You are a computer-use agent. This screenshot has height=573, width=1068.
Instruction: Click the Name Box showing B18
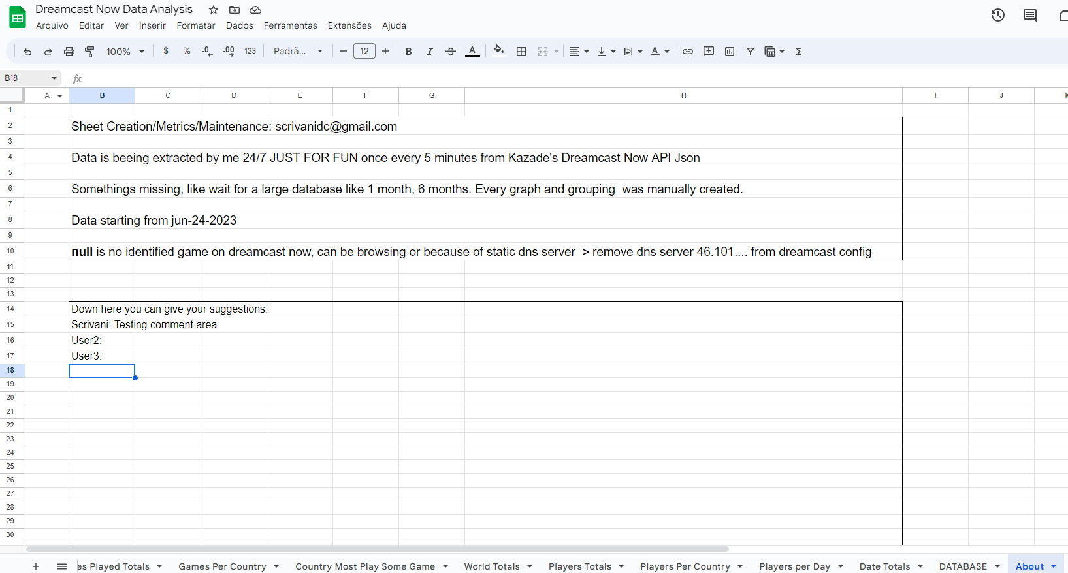pyautogui.click(x=30, y=78)
